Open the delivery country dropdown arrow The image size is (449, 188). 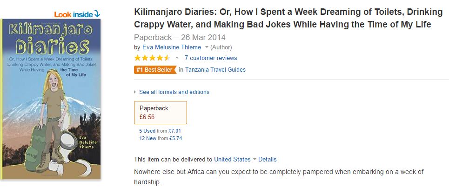255,160
